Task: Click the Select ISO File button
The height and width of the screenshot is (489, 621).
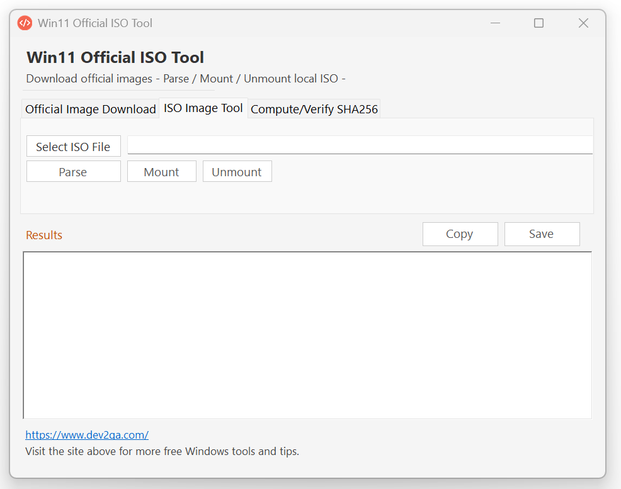Action: pyautogui.click(x=73, y=147)
